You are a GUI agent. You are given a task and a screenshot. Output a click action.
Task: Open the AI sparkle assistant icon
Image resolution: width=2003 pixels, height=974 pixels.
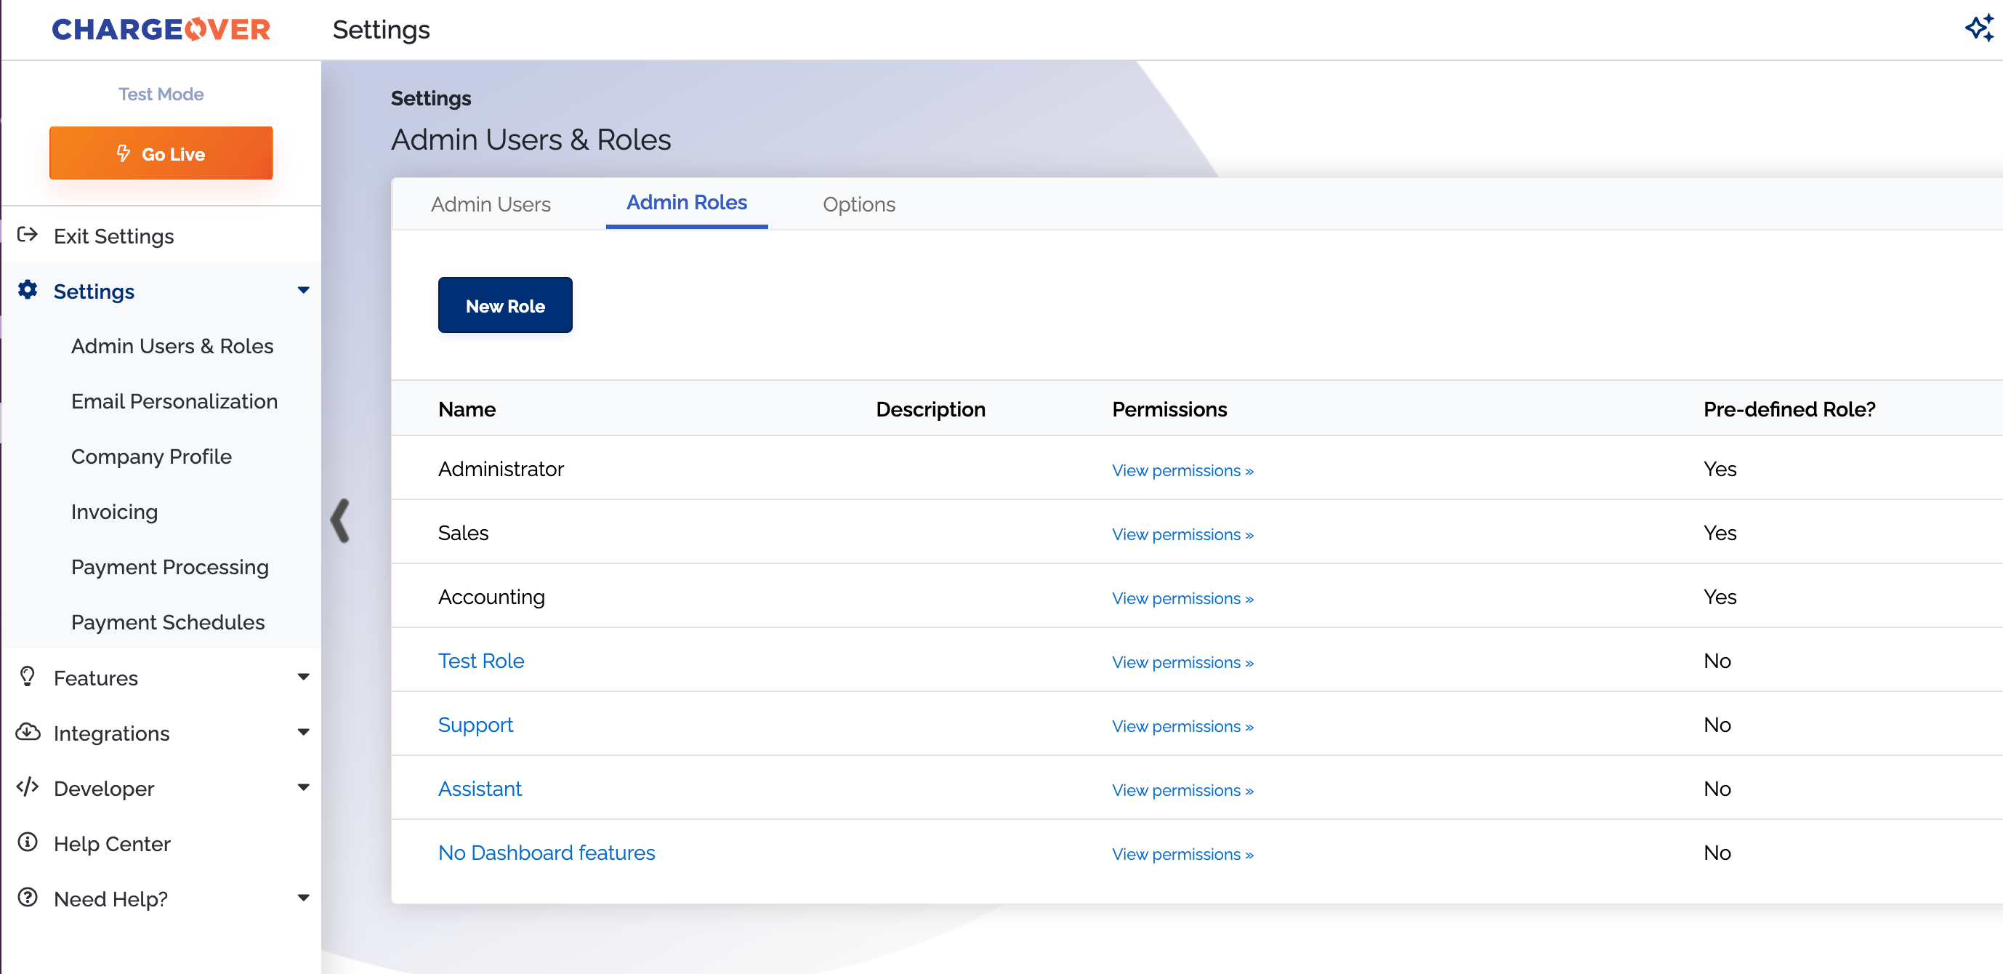(1979, 29)
